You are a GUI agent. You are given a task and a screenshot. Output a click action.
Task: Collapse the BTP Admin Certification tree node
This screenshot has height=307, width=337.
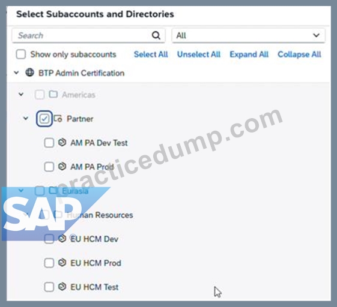pyautogui.click(x=16, y=73)
